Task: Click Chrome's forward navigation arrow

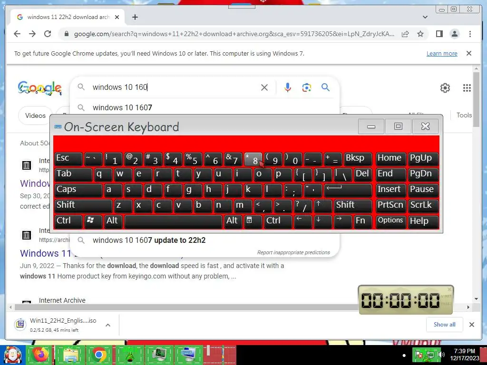Action: [32, 34]
